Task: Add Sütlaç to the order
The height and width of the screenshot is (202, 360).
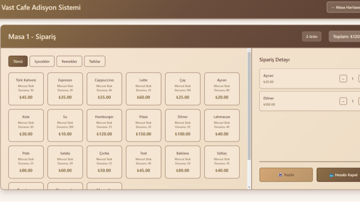Action: click(x=222, y=162)
